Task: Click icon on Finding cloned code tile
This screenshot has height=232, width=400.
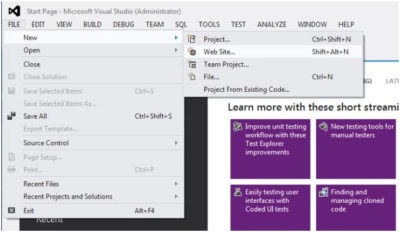Action: tap(324, 192)
